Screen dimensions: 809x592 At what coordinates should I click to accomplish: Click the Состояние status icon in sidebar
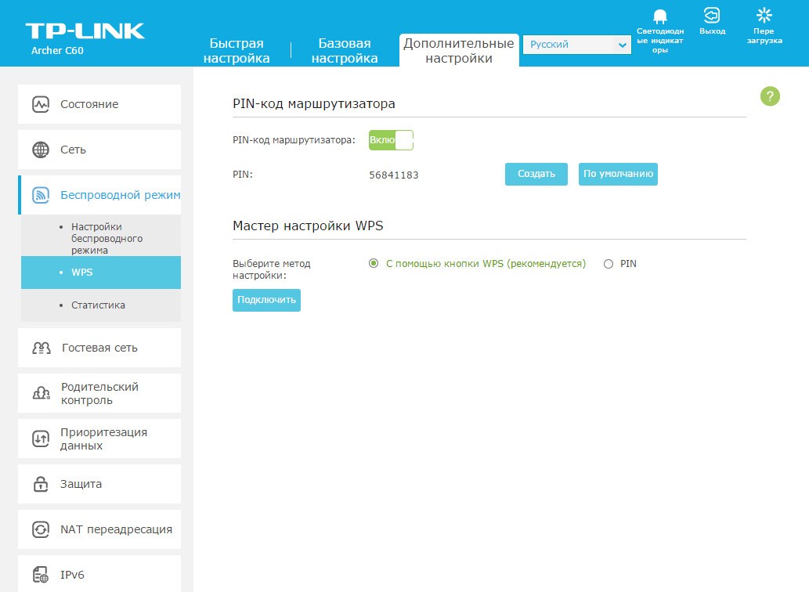coord(41,104)
